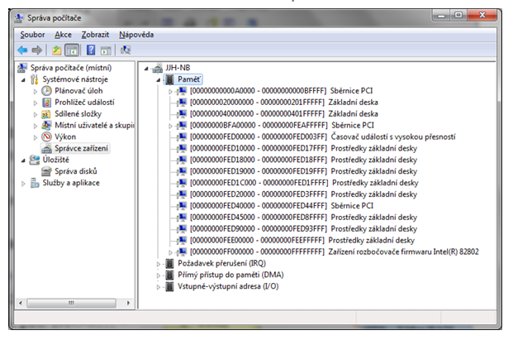Open the Akce menu
Viewport: 513px width, 340px height.
point(64,35)
